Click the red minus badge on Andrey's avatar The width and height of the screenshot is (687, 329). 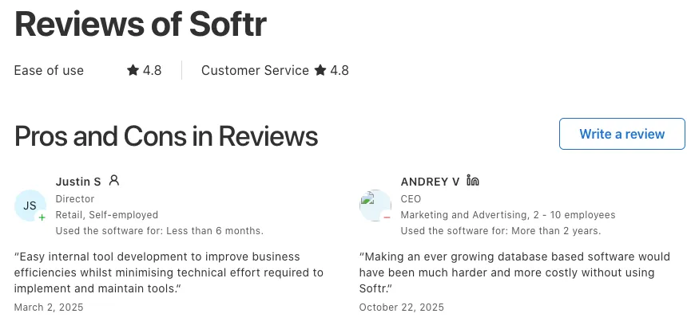(x=387, y=217)
